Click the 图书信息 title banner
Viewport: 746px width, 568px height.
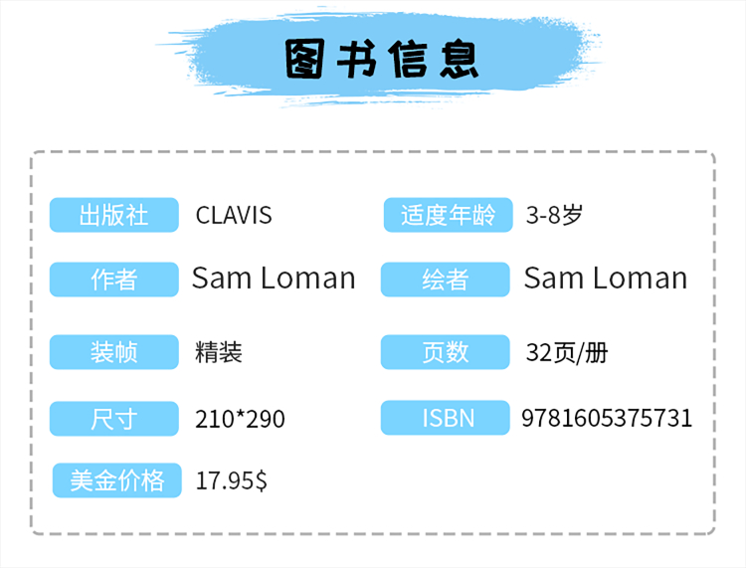point(382,62)
